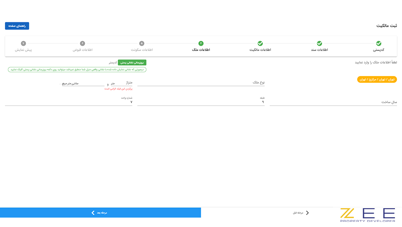402x227 pixels.
Task: Click the checkmark icon for اطلاعات سند
Action: (319, 44)
